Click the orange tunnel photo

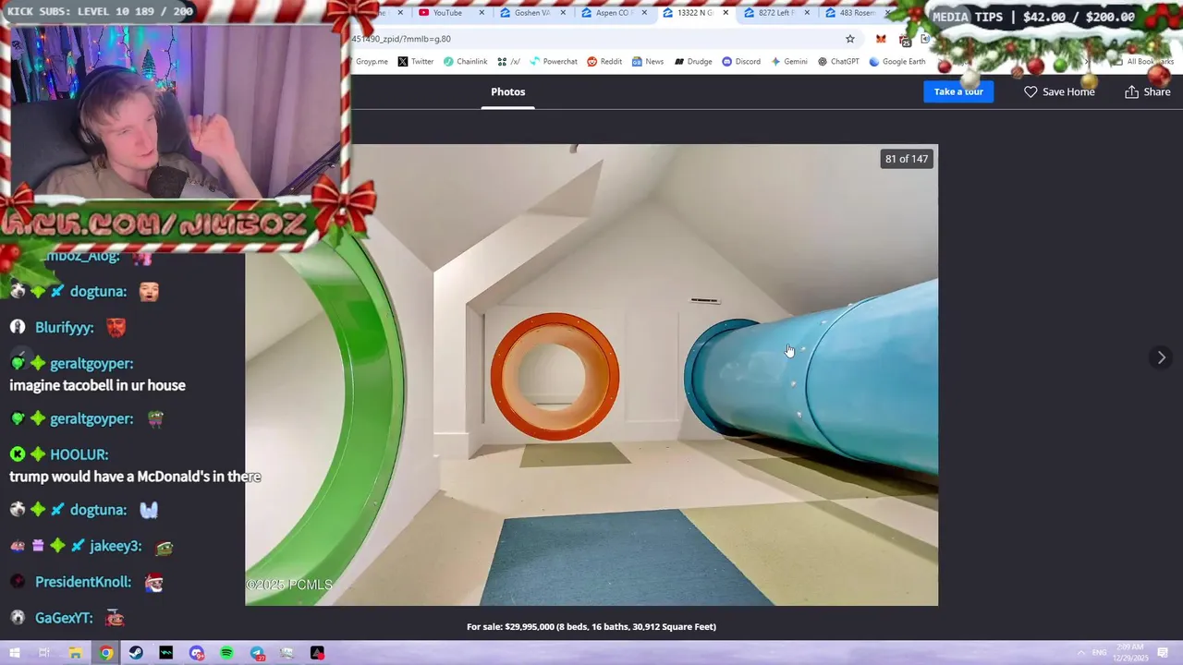point(555,377)
